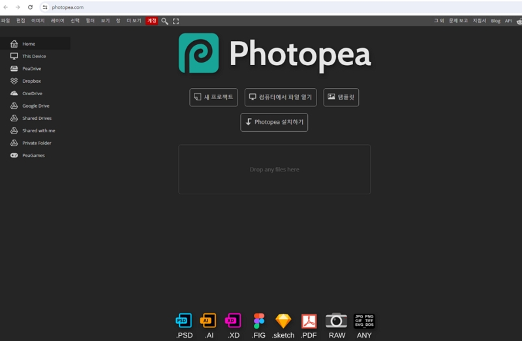This screenshot has width=522, height=341.
Task: Click the OneDrive cloud icon
Action: pyautogui.click(x=14, y=93)
